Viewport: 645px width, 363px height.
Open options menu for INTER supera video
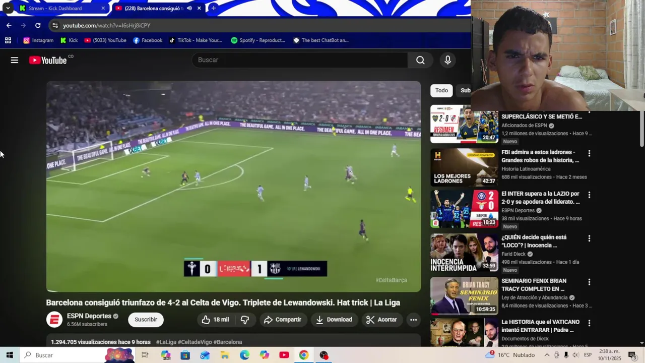point(589,195)
